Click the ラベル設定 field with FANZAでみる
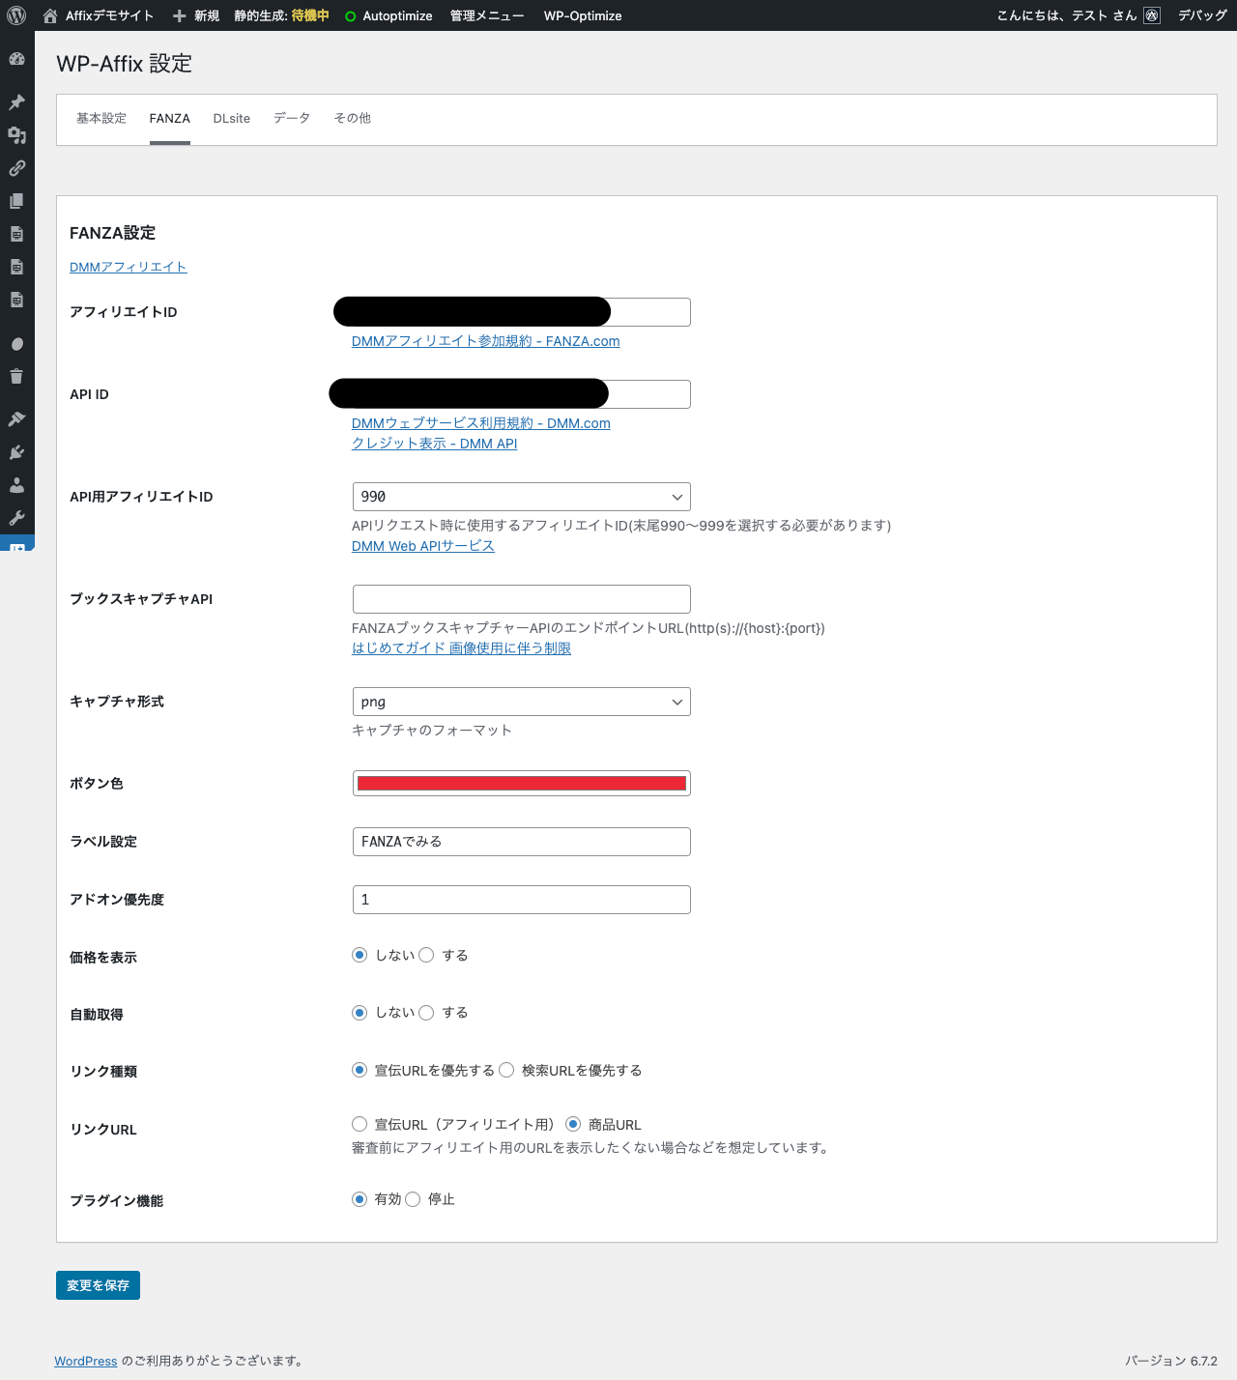1237x1380 pixels. (522, 842)
